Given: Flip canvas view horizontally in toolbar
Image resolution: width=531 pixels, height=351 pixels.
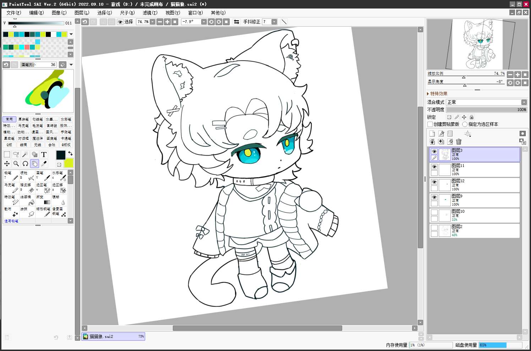Looking at the screenshot, I should click(236, 22).
